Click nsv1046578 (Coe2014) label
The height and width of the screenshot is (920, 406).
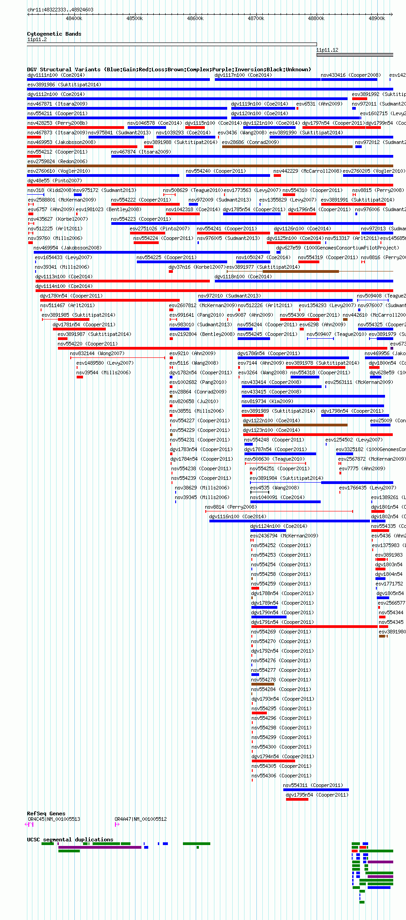(154, 123)
